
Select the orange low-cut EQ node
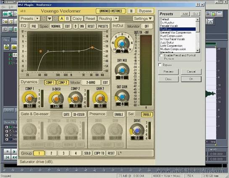point(41,51)
